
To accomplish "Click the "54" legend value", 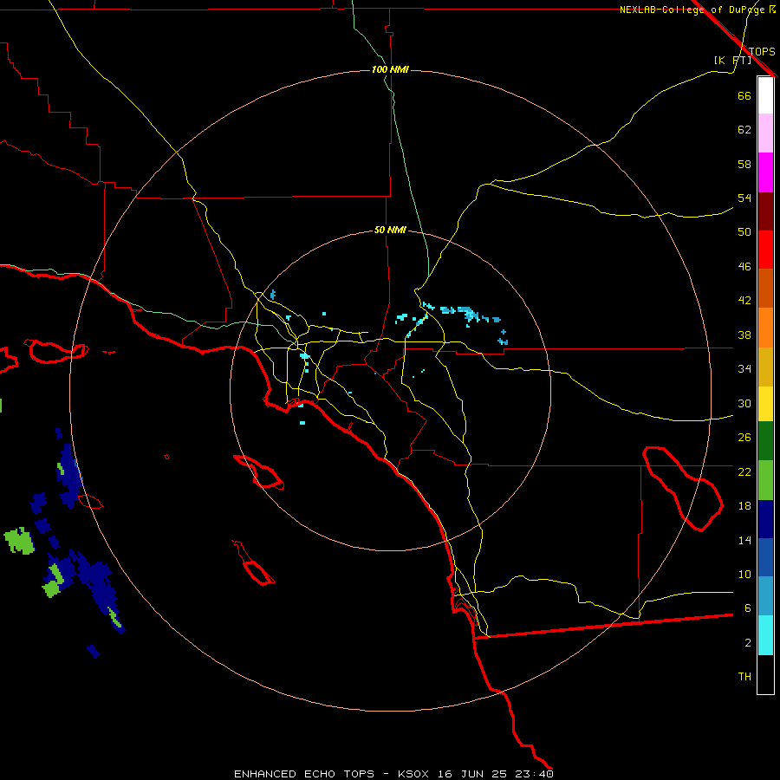I will 744,198.
